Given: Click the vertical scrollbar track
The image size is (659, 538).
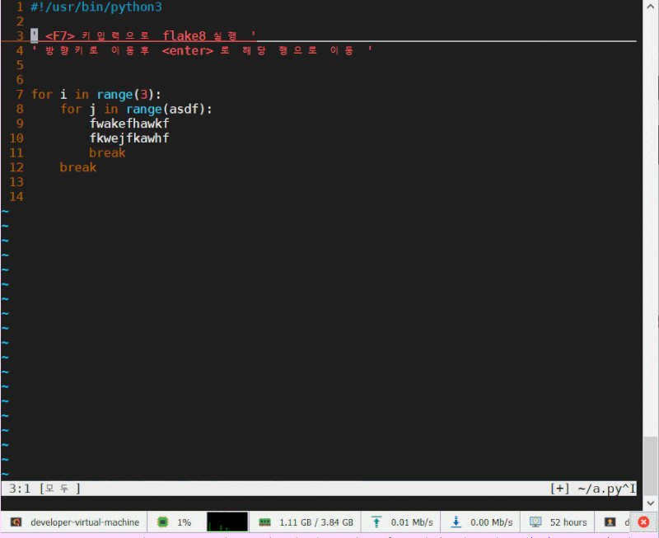Looking at the screenshot, I should [650, 247].
